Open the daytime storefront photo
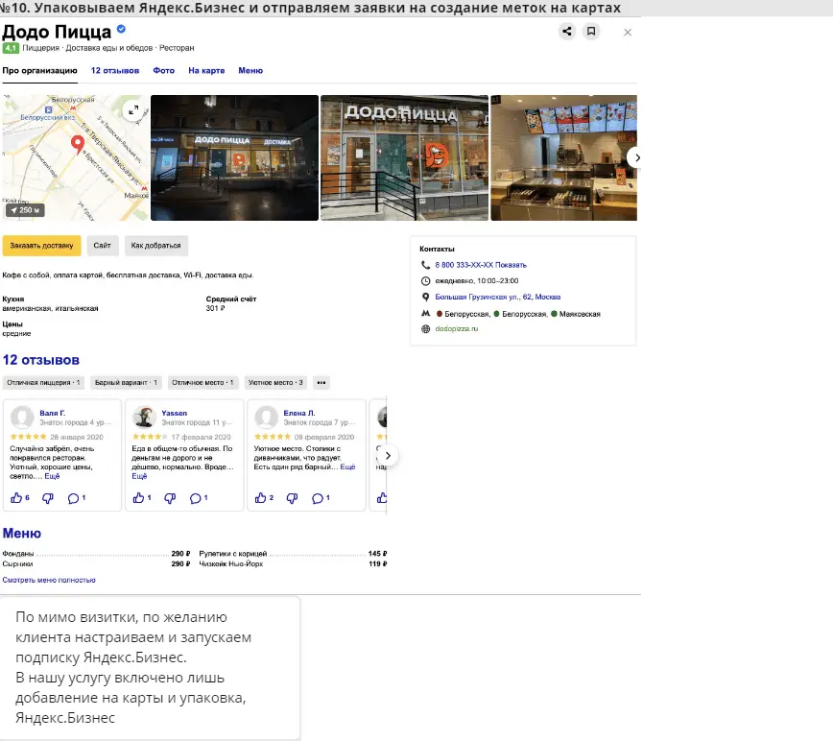 (x=404, y=157)
